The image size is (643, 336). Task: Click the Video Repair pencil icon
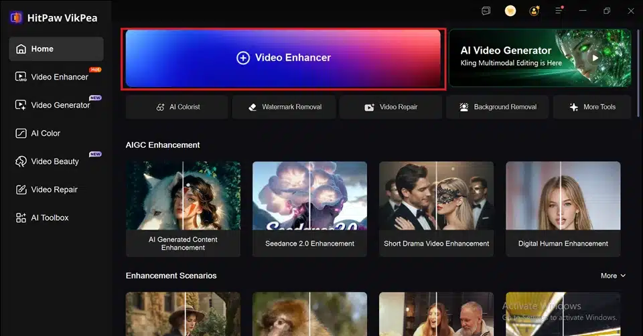click(21, 189)
